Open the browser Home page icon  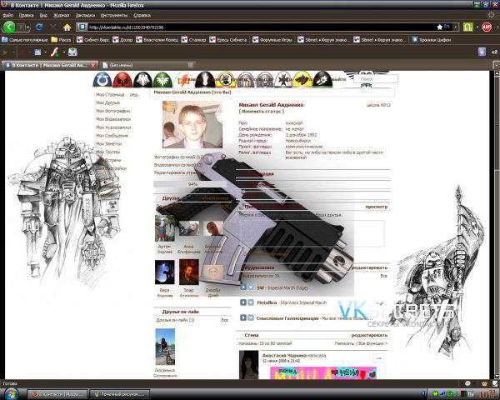67,27
